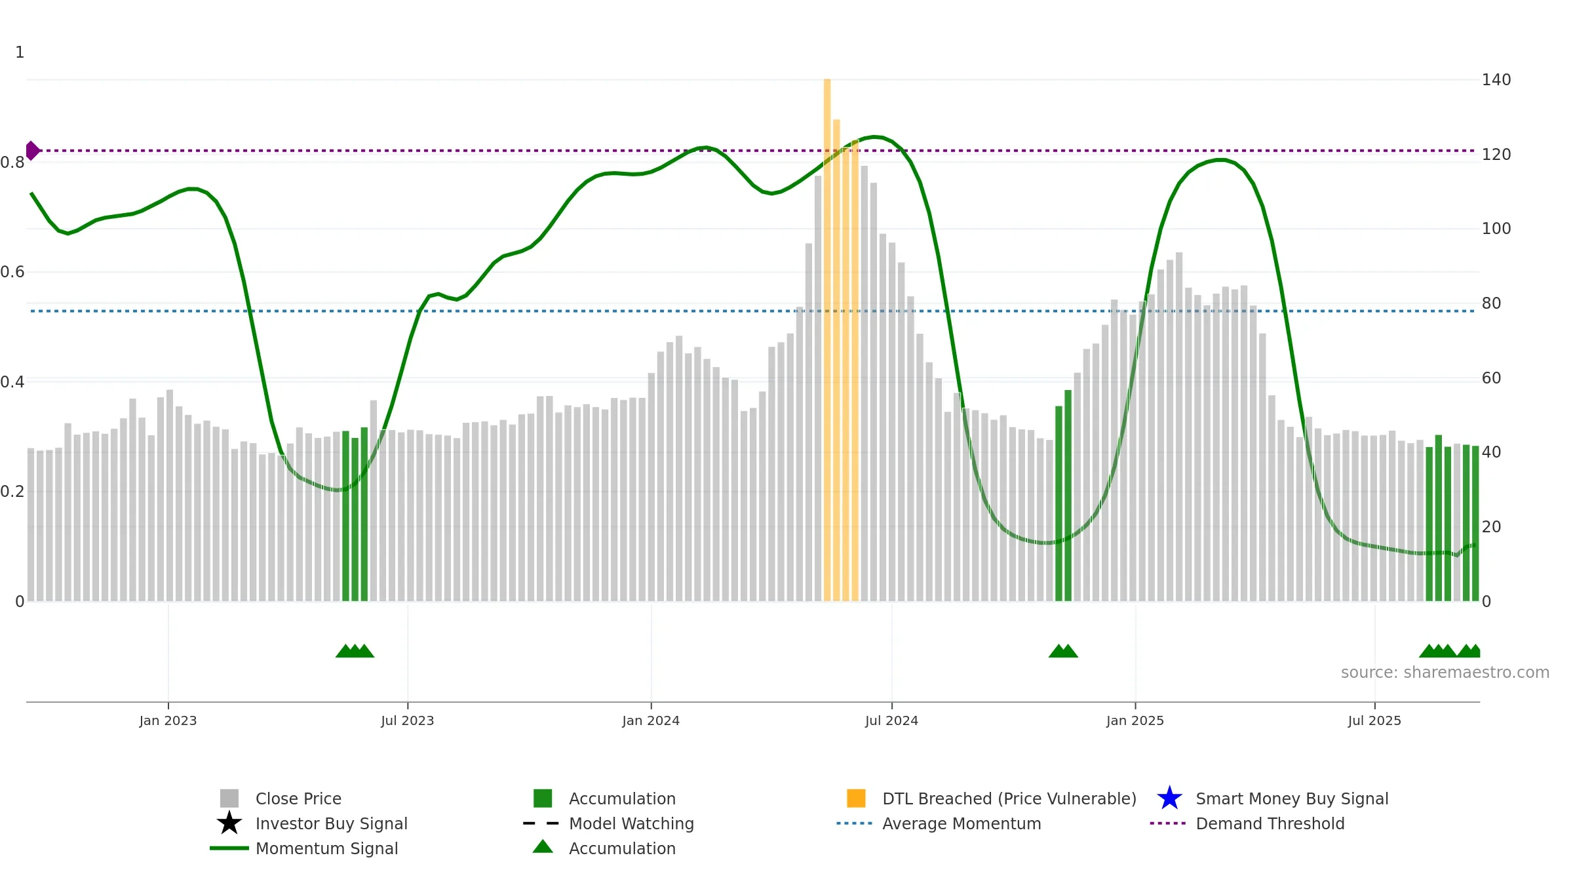
Task: Click the accumulation triangles near May 2023
Action: (355, 650)
